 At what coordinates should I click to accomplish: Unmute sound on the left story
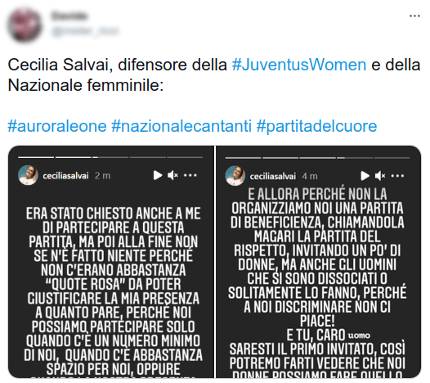coord(172,175)
